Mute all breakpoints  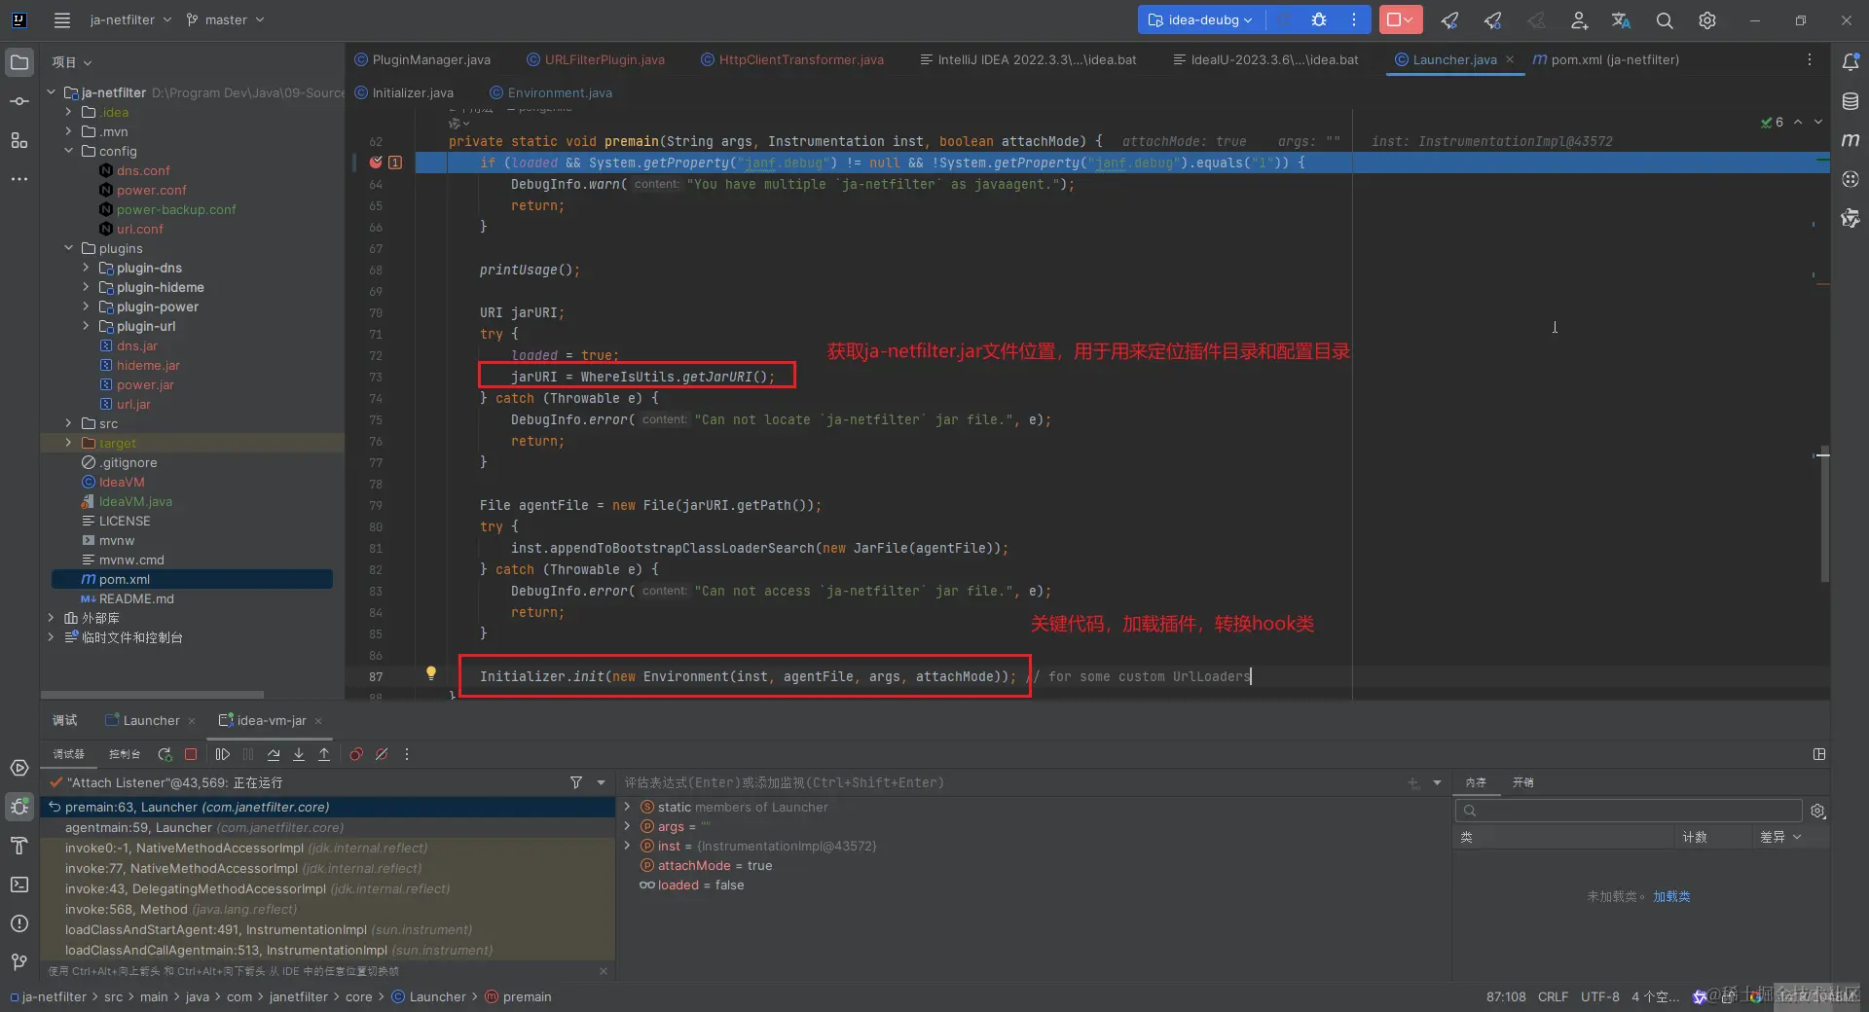382,754
